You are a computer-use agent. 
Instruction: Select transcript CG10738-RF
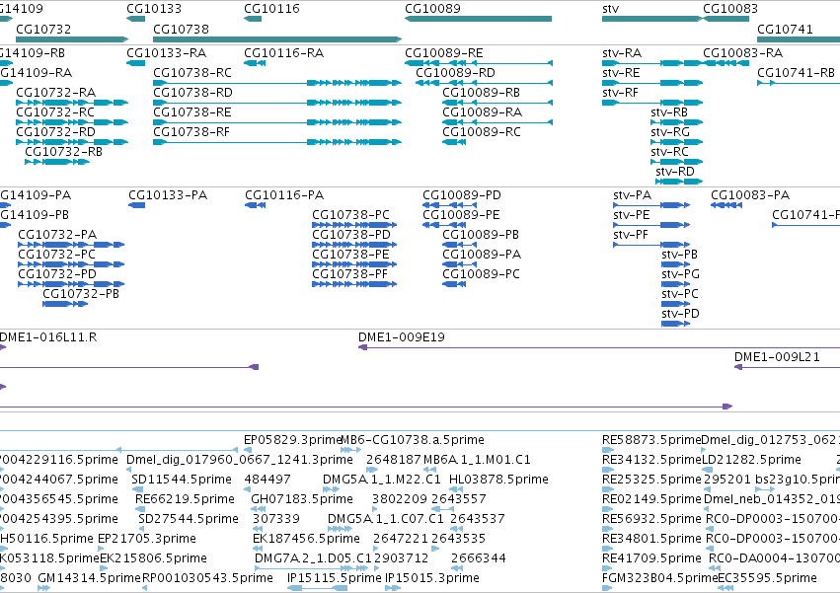[277, 142]
